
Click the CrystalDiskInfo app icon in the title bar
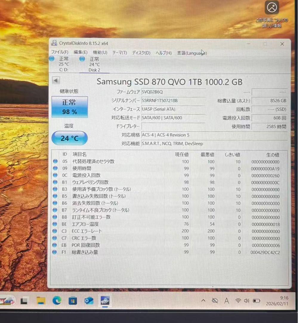(x=54, y=43)
